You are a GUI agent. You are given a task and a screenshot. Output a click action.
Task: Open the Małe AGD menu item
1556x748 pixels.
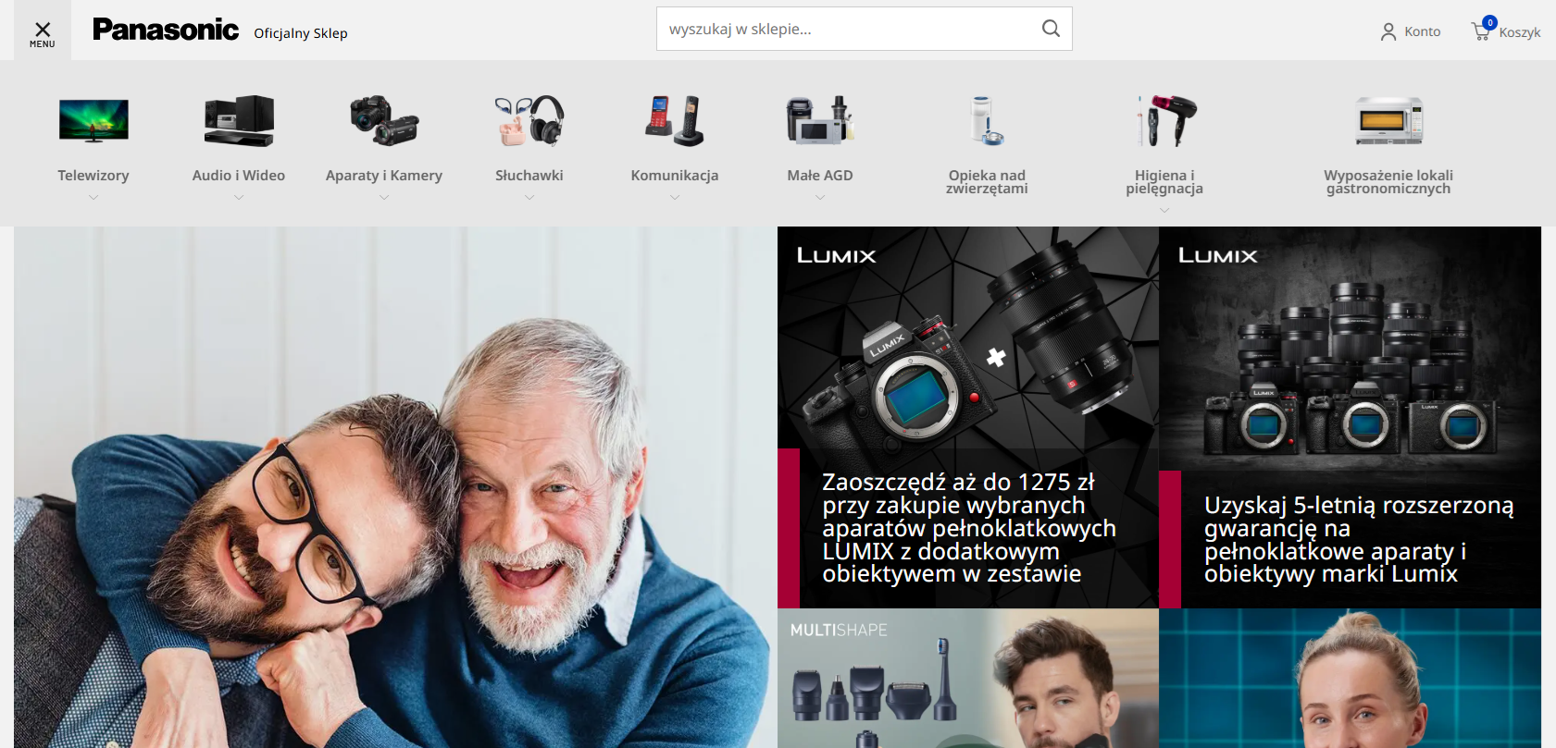pyautogui.click(x=820, y=176)
